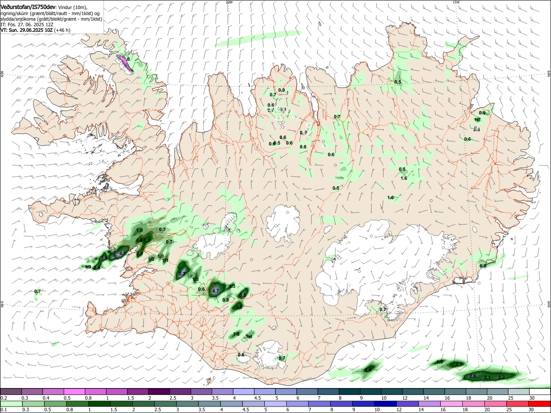Viewport: 551px width, 413px height.
Task: Click the salmon-red 25 swatch, lower legend
Action: (x=518, y=404)
